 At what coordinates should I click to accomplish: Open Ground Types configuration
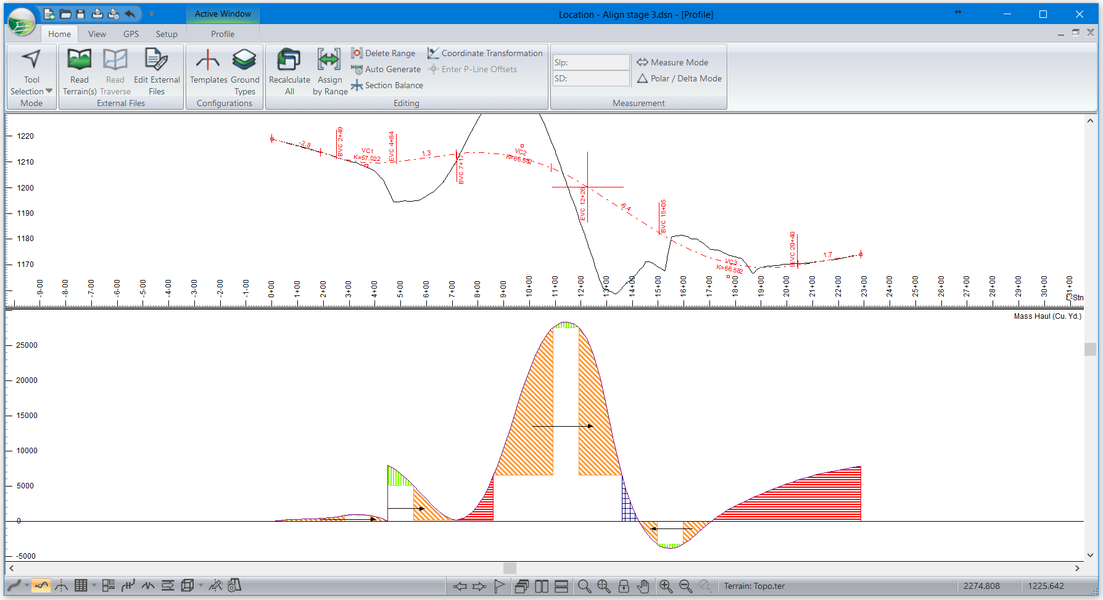[x=244, y=60]
